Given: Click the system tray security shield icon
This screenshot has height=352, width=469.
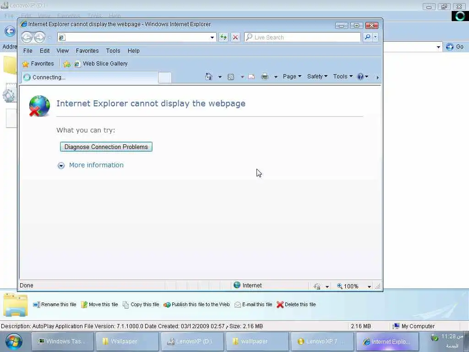Looking at the screenshot, I should tap(434, 338).
